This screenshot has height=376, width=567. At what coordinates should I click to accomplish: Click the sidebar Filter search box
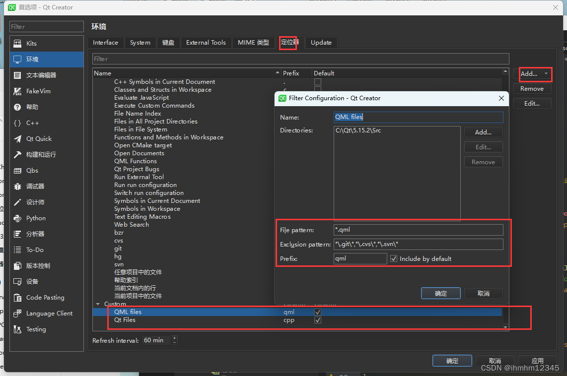tap(47, 27)
